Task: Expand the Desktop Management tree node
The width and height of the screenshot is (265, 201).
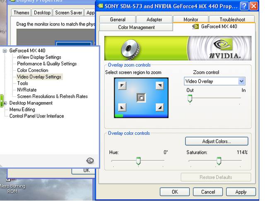Action: (5, 103)
